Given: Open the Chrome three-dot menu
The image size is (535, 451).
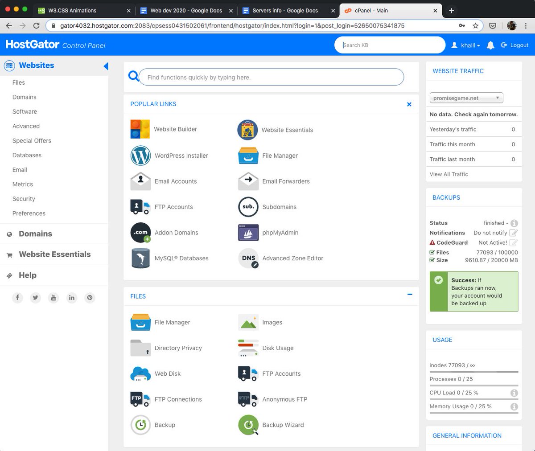Looking at the screenshot, I should click(x=526, y=26).
